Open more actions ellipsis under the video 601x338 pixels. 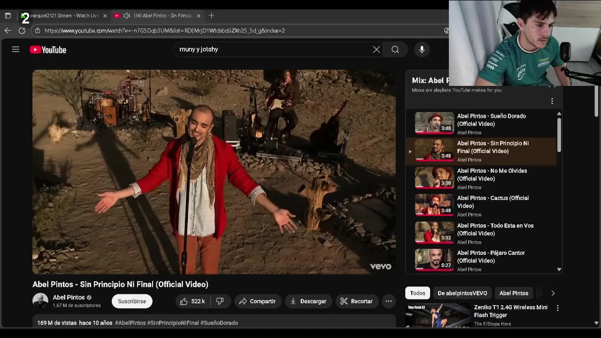389,301
